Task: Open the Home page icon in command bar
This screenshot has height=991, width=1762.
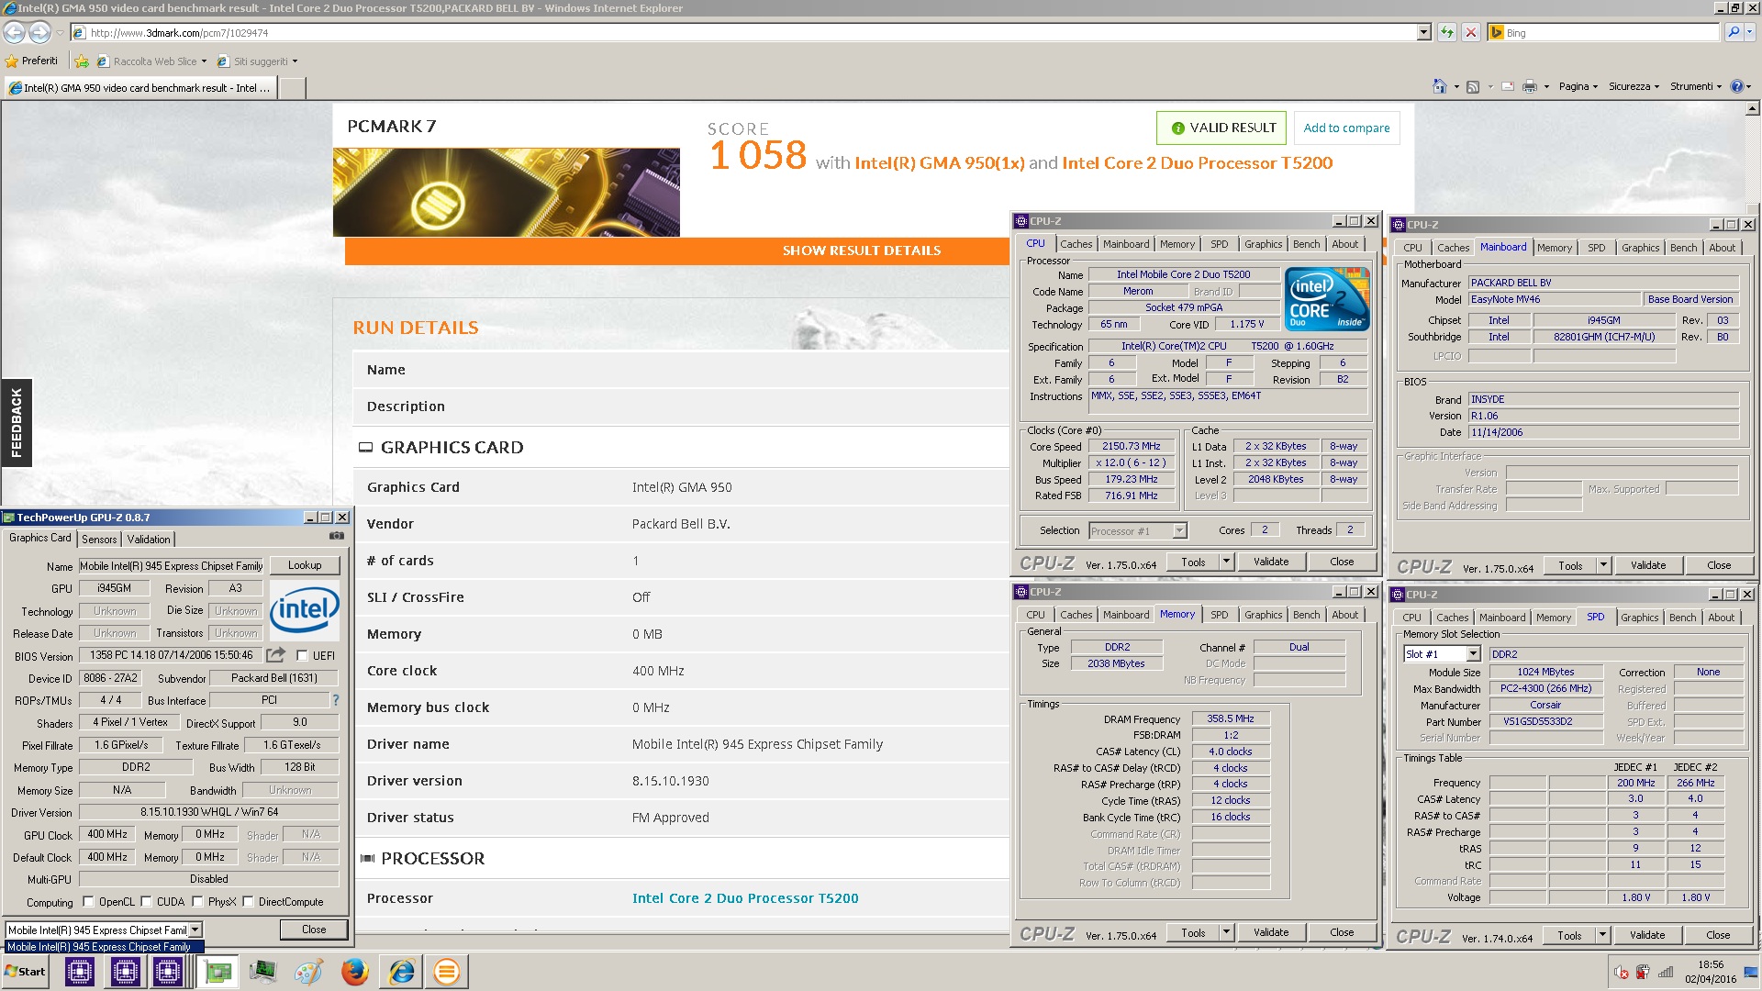Action: (1440, 86)
